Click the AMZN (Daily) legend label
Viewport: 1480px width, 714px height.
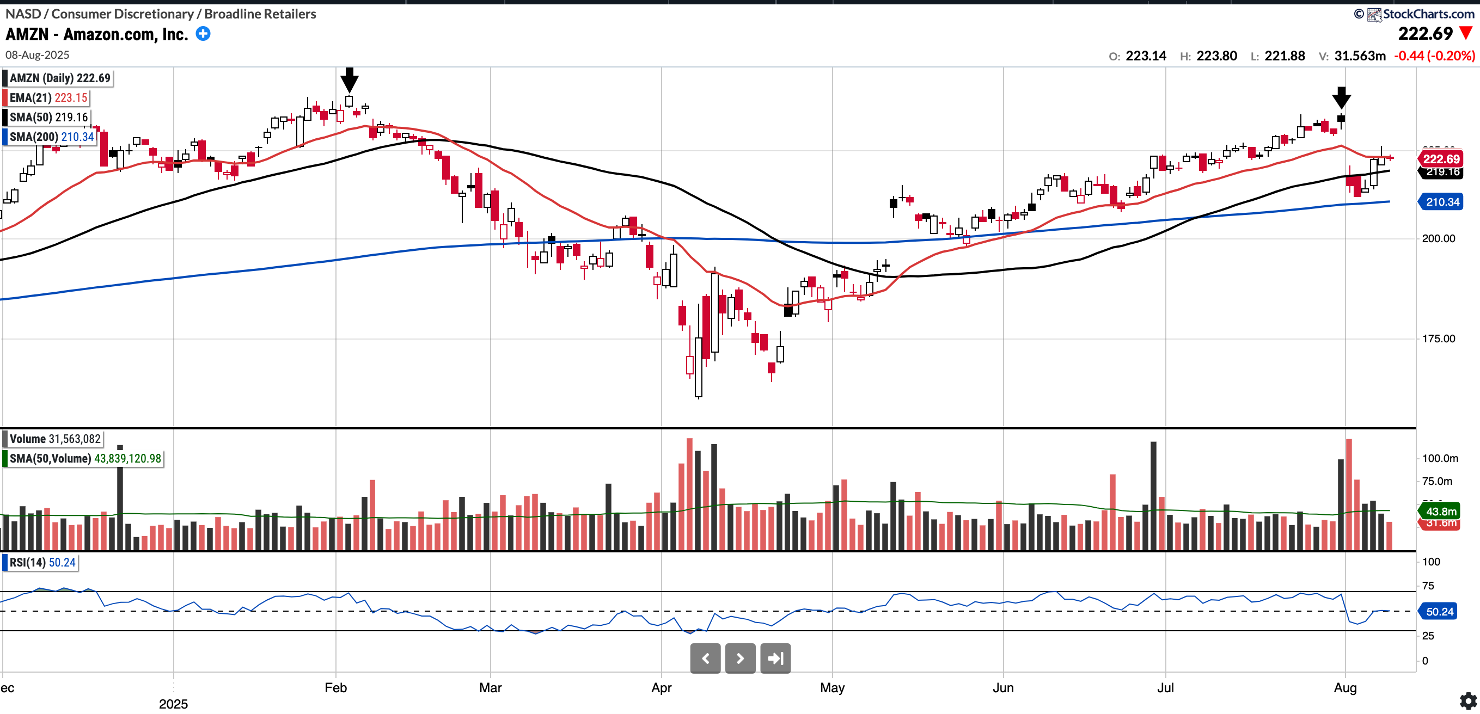coord(59,78)
